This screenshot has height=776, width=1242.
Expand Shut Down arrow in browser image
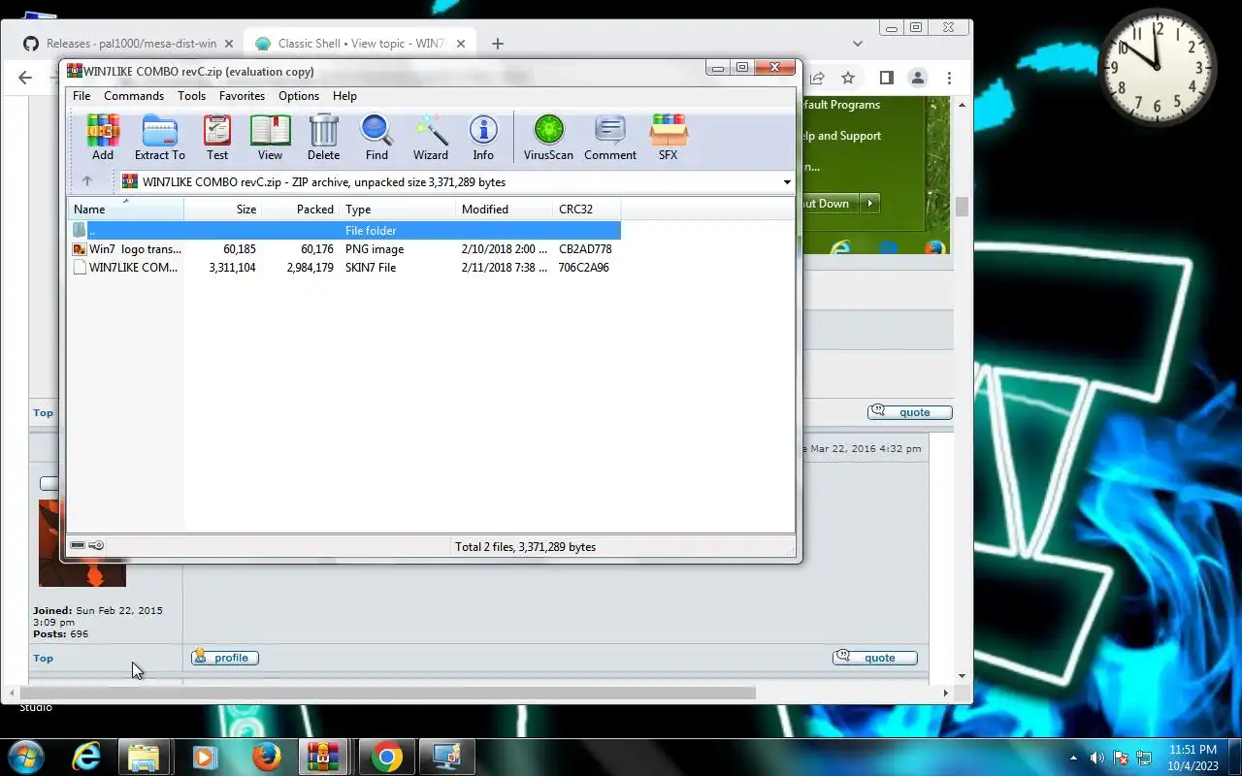tap(869, 204)
